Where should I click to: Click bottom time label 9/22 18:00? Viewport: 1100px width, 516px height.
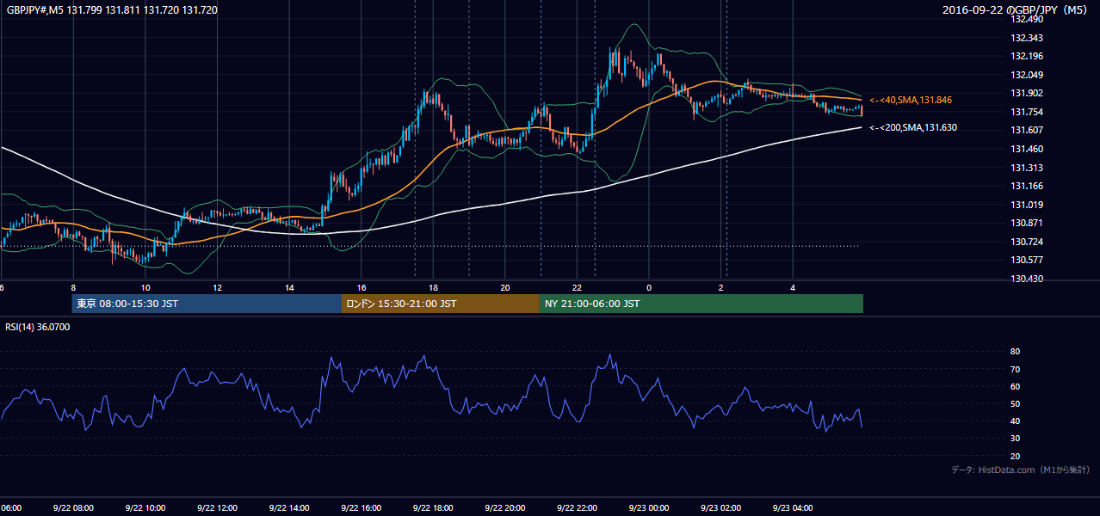coord(434,508)
